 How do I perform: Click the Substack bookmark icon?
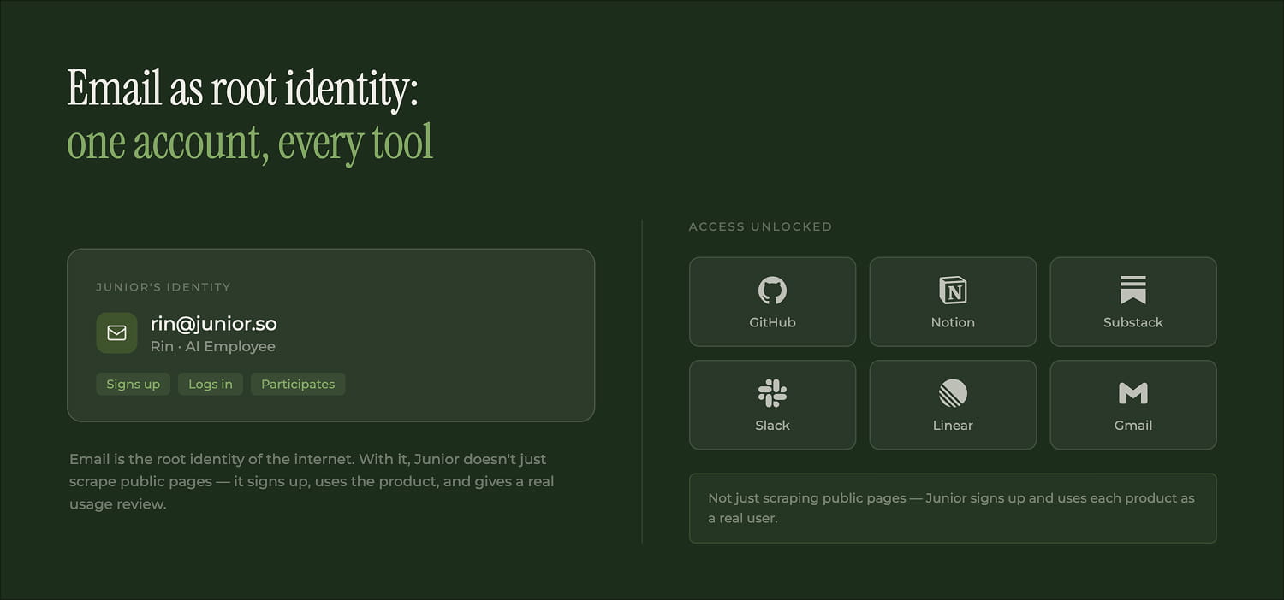tap(1133, 291)
